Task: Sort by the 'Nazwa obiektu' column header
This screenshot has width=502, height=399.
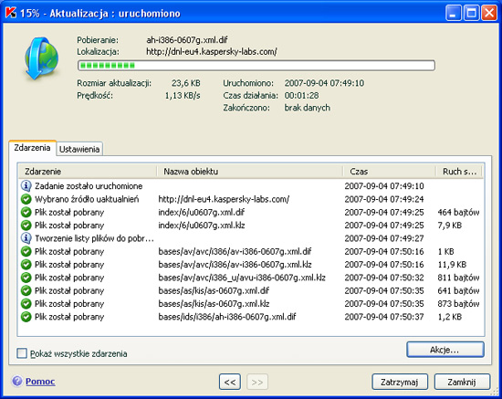Action: click(x=250, y=172)
